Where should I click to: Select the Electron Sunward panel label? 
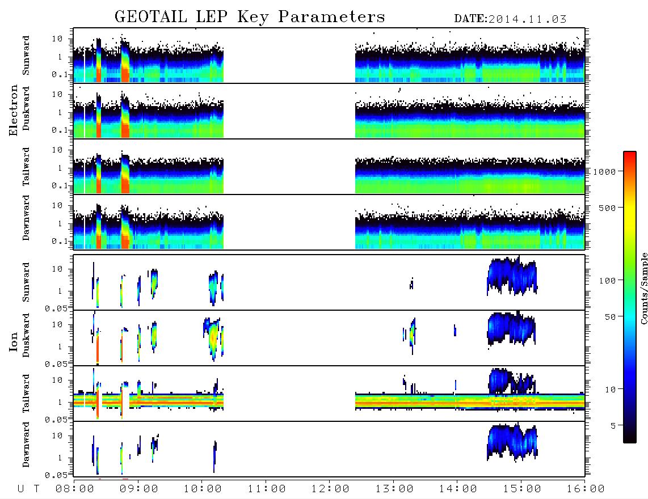point(26,56)
